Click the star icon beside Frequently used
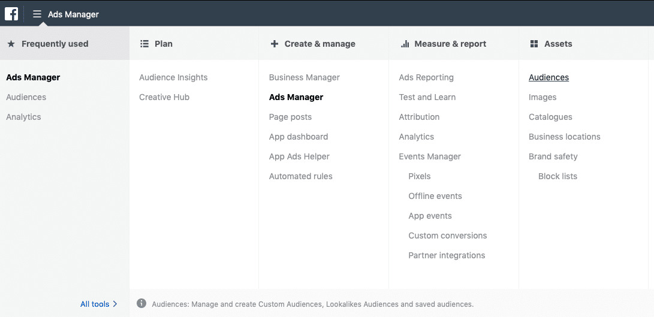The width and height of the screenshot is (654, 317). pyautogui.click(x=11, y=44)
